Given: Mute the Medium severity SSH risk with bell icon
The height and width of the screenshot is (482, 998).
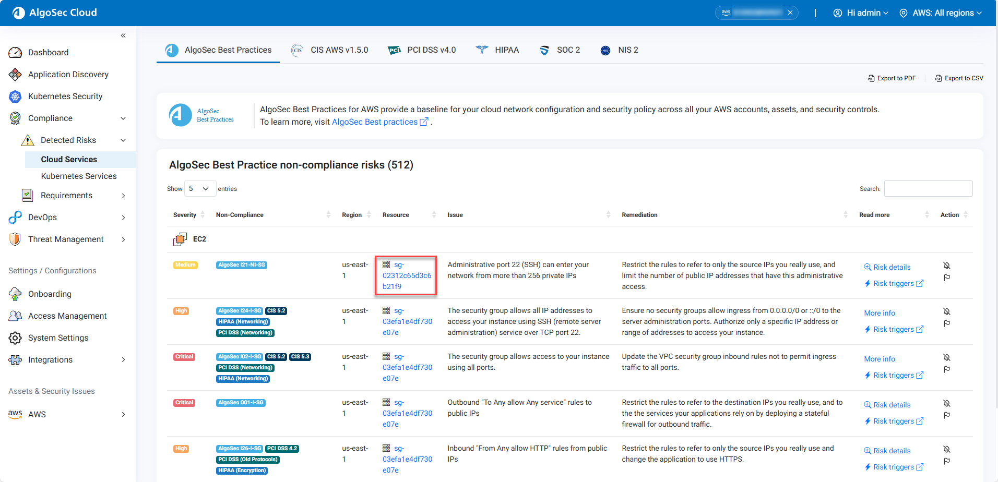Looking at the screenshot, I should click(946, 266).
